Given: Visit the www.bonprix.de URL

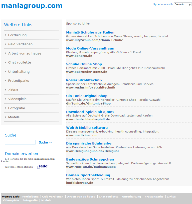Looking at the screenshot, I should point(79,56).
